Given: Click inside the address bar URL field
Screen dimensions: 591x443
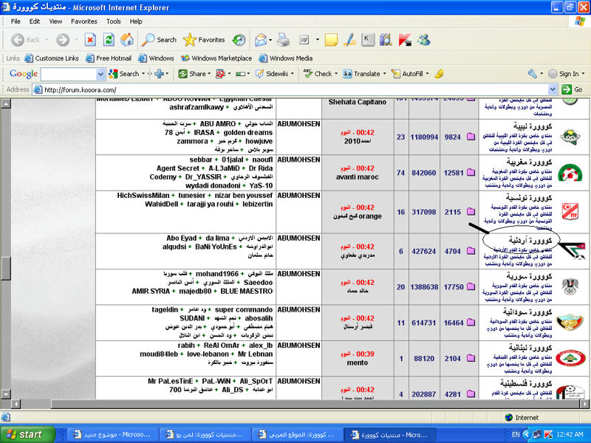Looking at the screenshot, I should [295, 90].
